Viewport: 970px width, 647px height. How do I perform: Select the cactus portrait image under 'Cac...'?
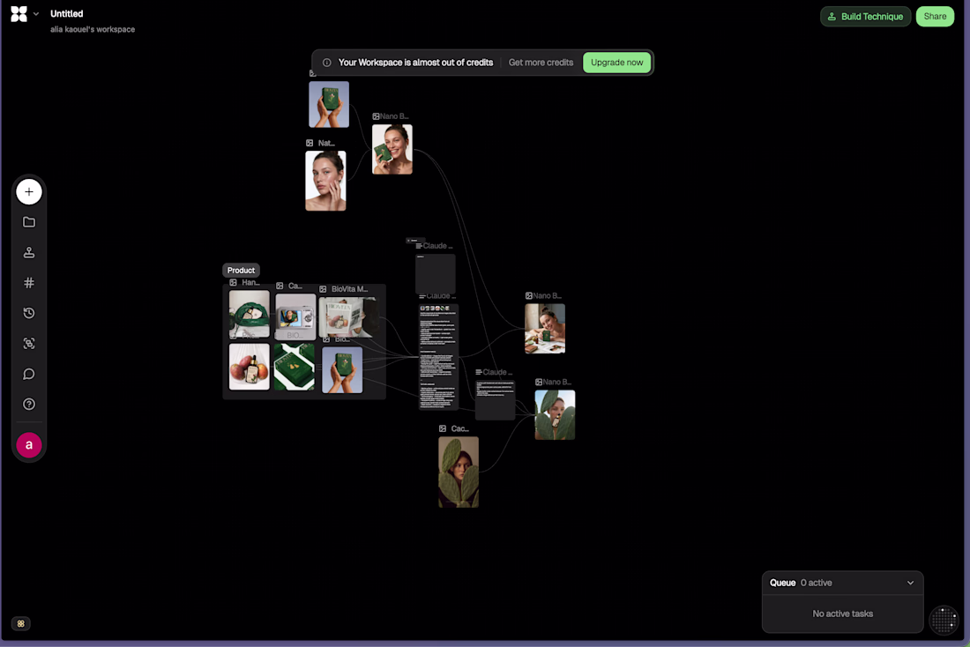tap(459, 472)
